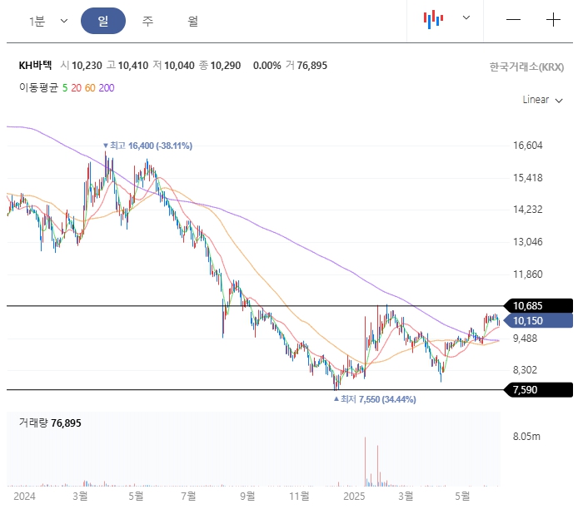Click the 7월 date axis label
This screenshot has height=519, width=578.
188,497
